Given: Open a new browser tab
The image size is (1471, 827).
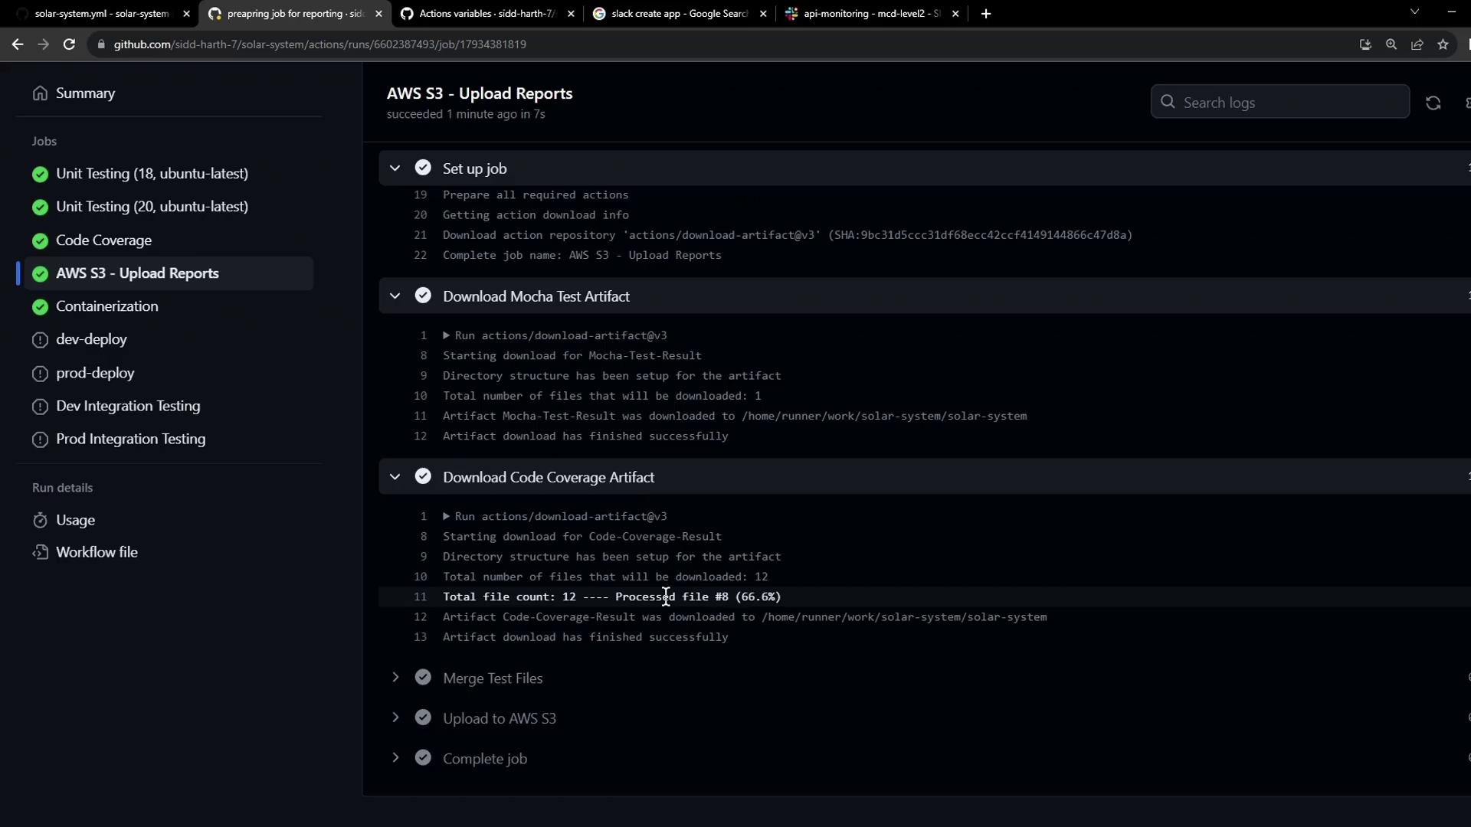Looking at the screenshot, I should click(986, 14).
